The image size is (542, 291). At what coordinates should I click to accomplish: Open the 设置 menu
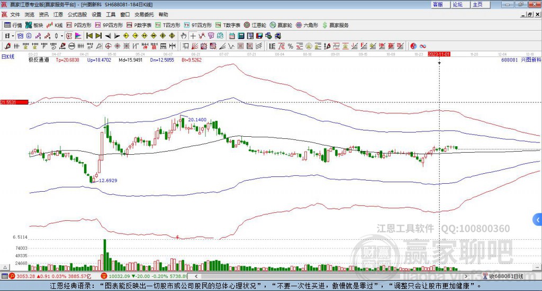pos(96,14)
